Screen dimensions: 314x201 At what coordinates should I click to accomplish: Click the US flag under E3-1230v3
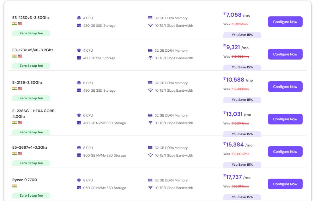(x=20, y=24)
